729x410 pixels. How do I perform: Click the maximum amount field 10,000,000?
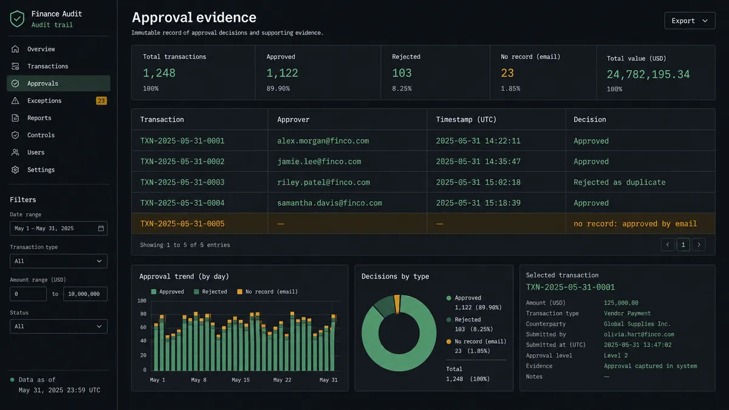pos(85,294)
